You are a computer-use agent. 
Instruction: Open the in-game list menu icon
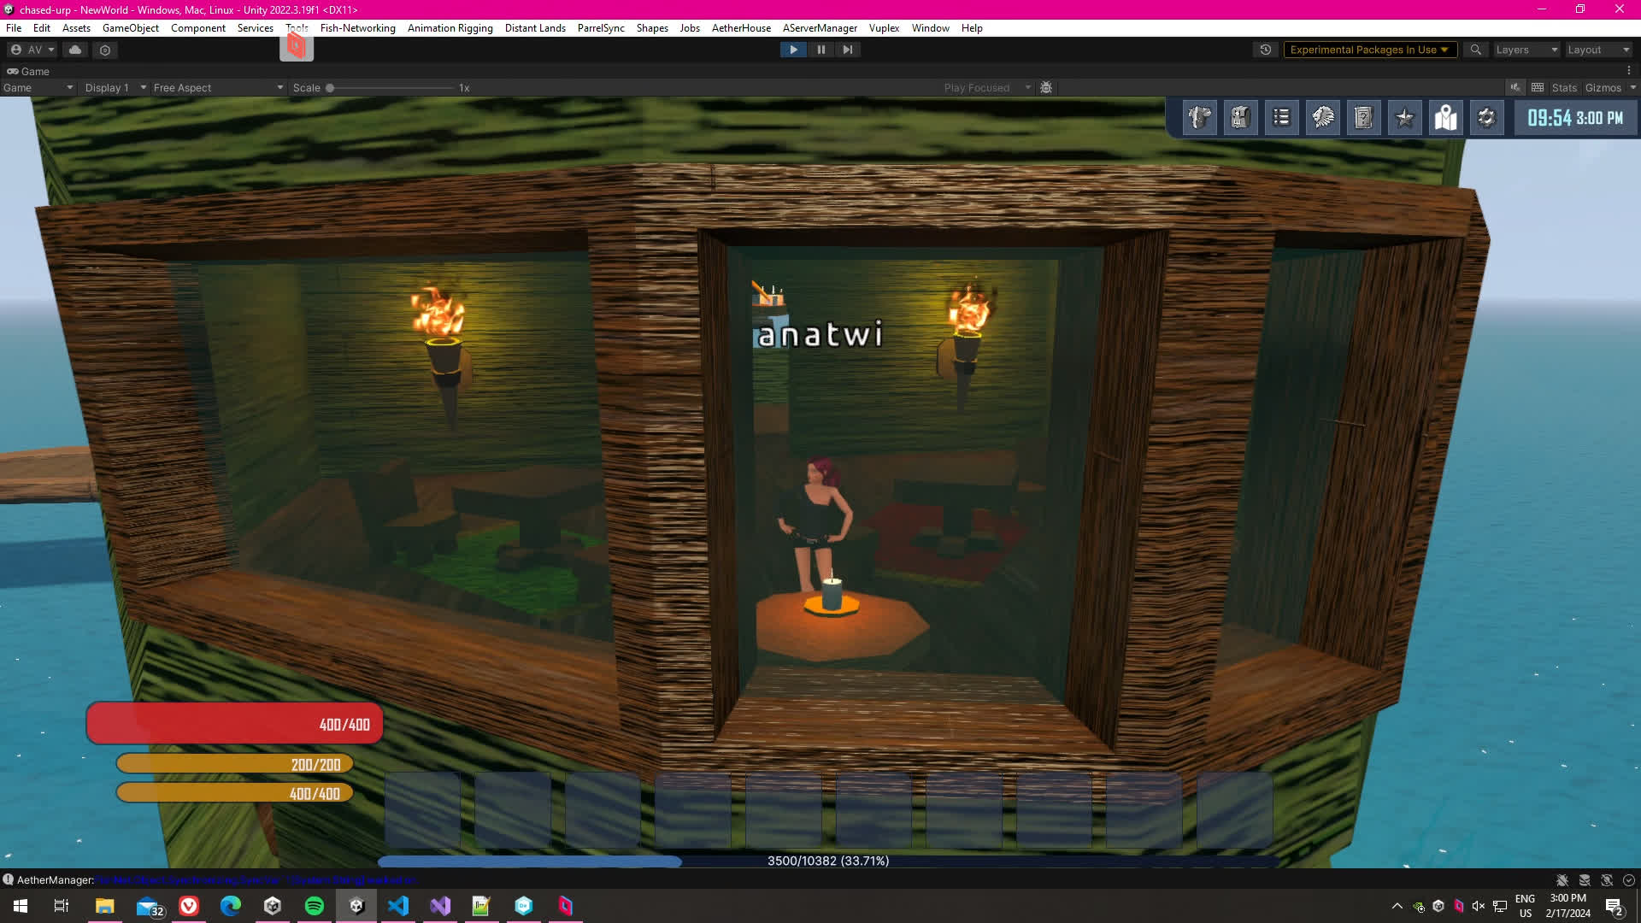[1281, 118]
